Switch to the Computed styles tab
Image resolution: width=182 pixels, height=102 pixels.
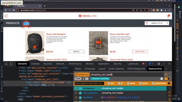tap(90, 69)
